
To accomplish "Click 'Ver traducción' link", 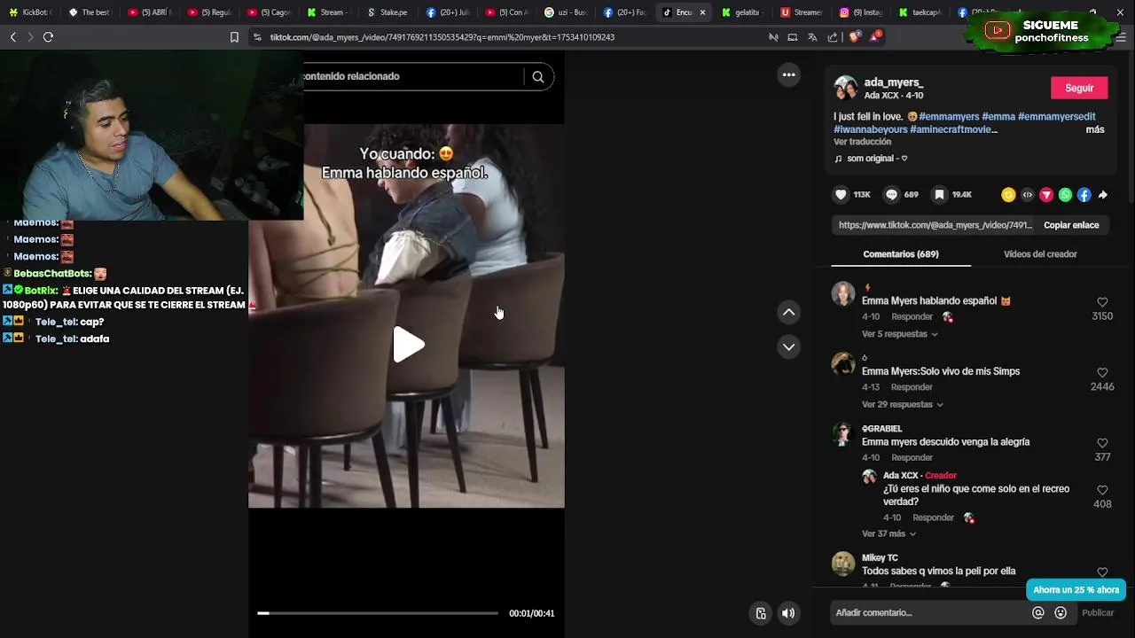I will [x=862, y=142].
